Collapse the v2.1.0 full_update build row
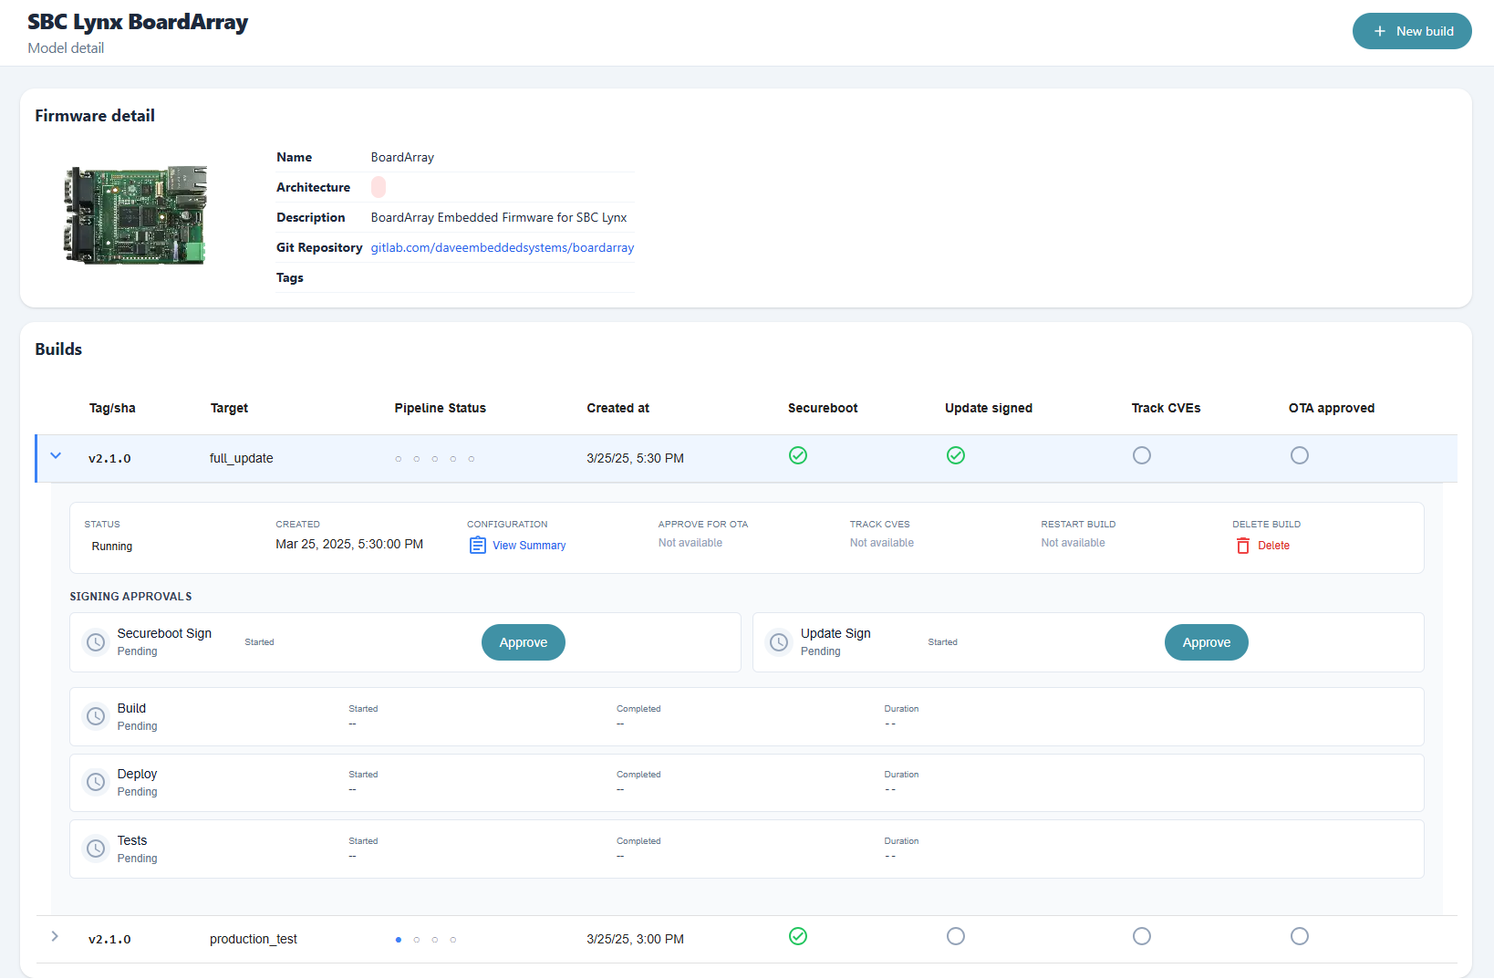The image size is (1494, 979). point(56,456)
